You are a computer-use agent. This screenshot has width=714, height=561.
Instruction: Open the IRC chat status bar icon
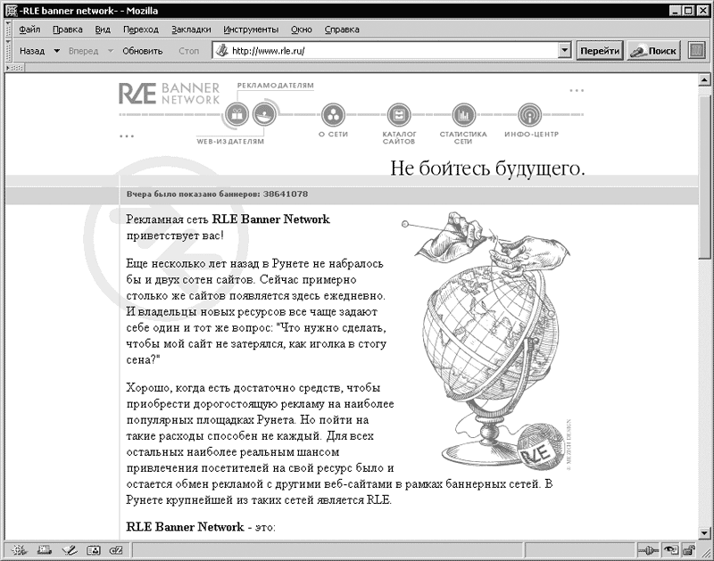click(116, 550)
